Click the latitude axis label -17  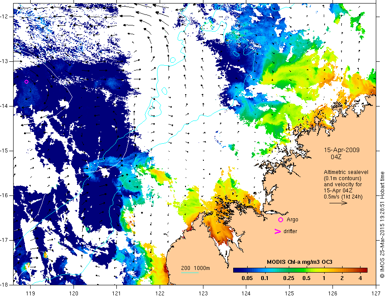4,240
